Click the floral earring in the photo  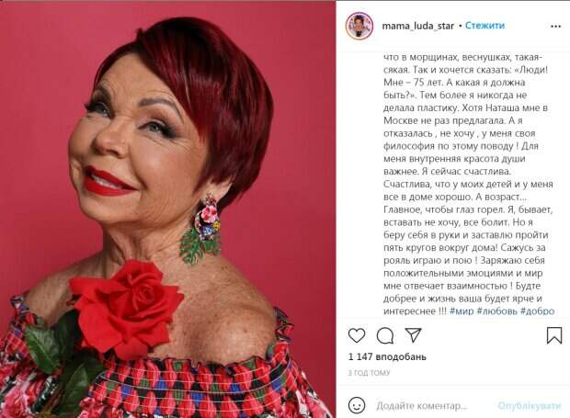(x=201, y=229)
